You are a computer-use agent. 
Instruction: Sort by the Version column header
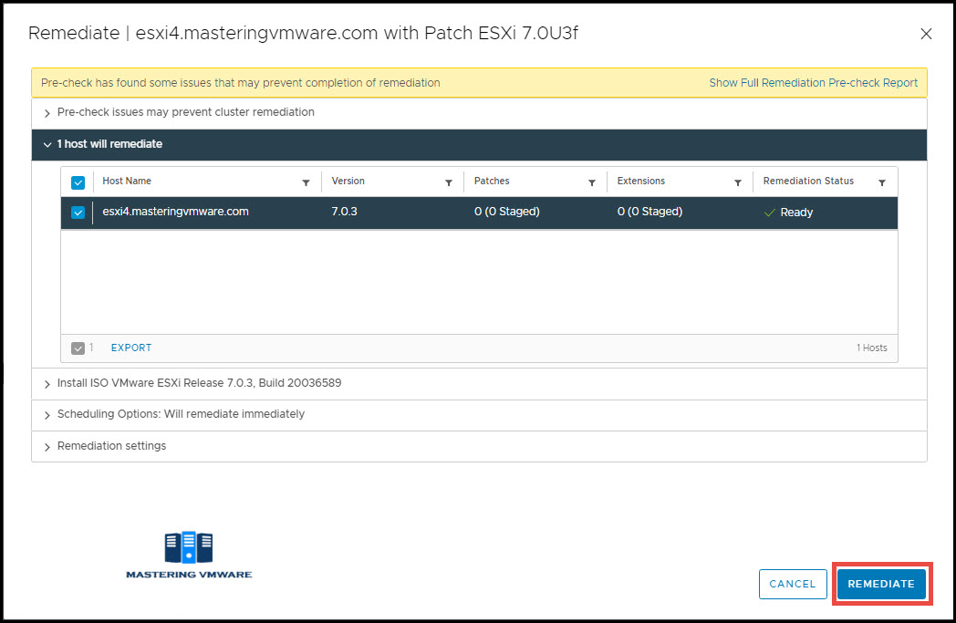pyautogui.click(x=348, y=181)
